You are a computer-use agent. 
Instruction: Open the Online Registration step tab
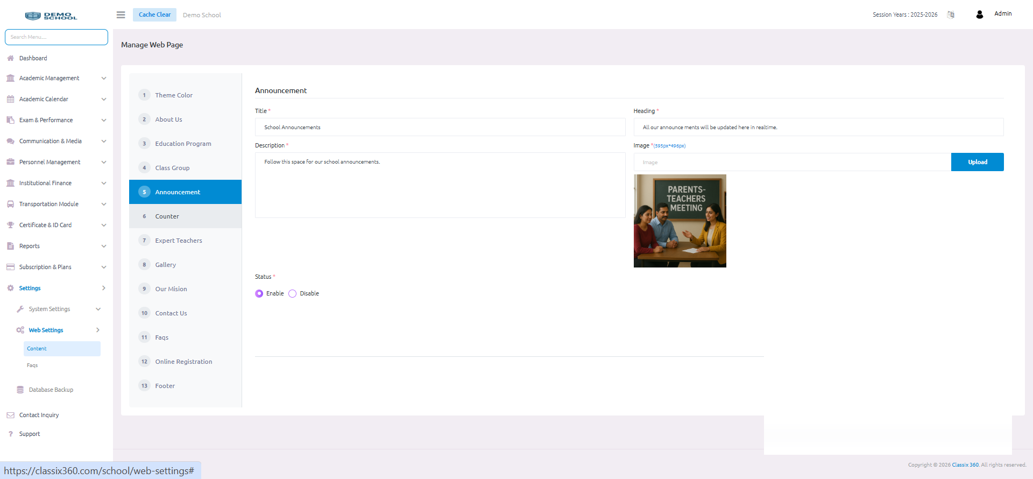coord(185,362)
